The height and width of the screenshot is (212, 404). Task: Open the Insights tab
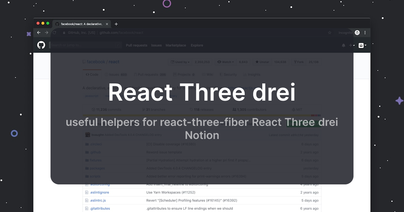click(x=251, y=74)
